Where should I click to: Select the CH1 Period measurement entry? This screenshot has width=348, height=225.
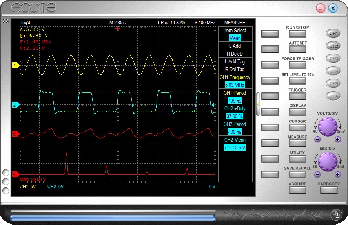point(235,97)
